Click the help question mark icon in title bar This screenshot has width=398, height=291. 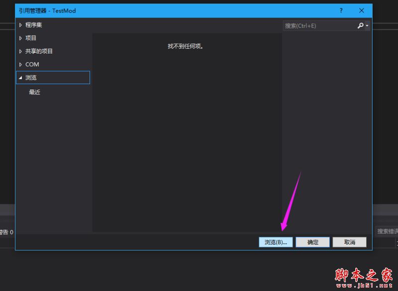click(x=341, y=10)
